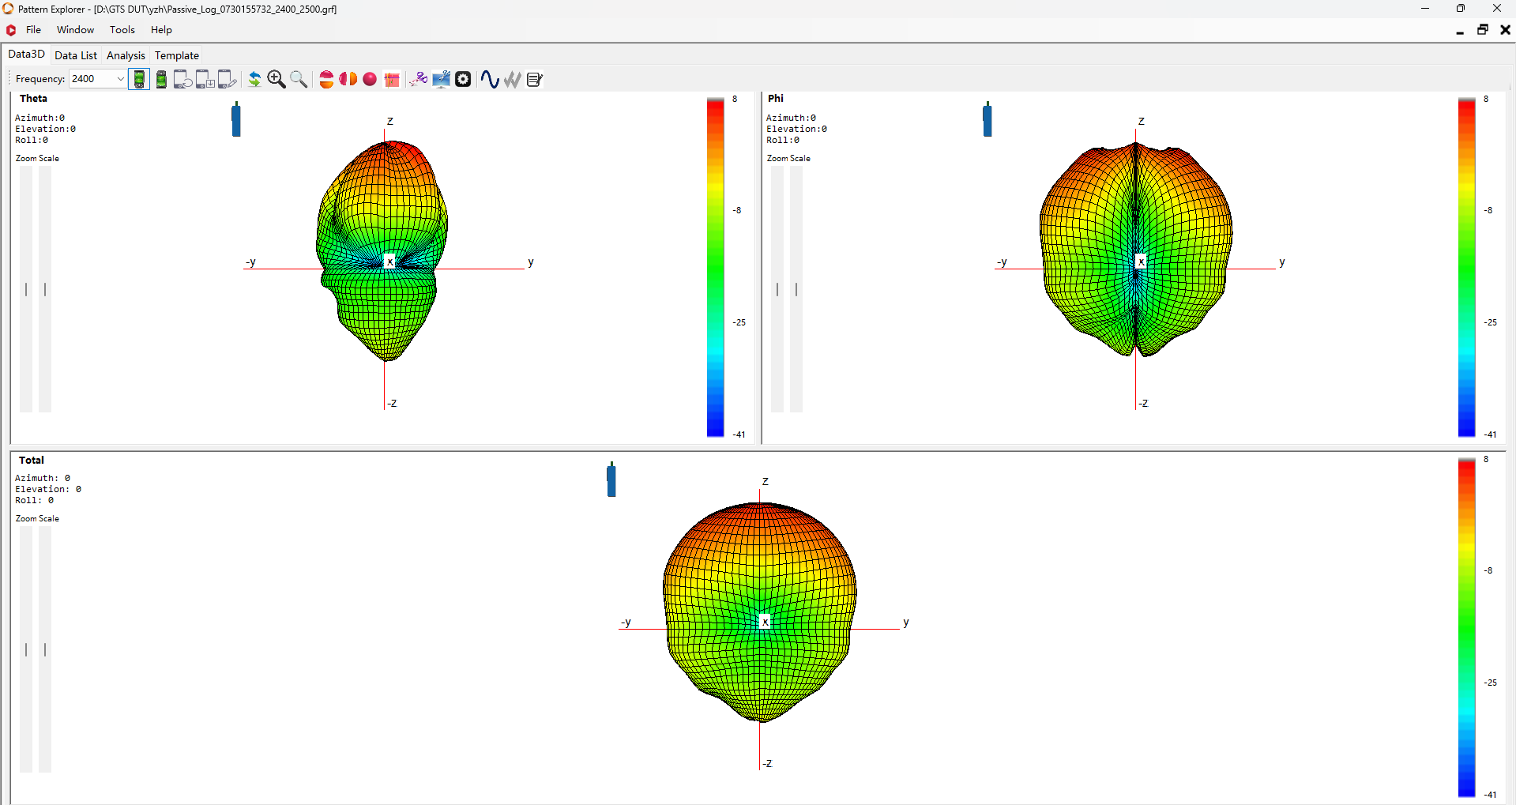Screen dimensions: 1516x805
Task: Open the black gear settings icon
Action: click(463, 79)
